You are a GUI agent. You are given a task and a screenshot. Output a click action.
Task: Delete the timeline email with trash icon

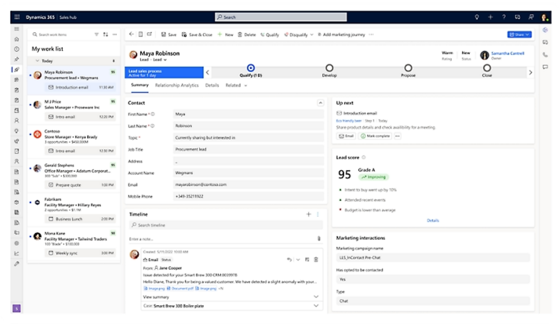[316, 260]
